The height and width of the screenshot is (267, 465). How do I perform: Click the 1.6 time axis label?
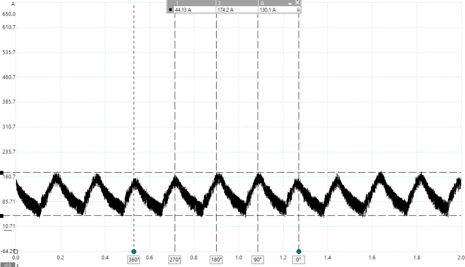(x=372, y=258)
